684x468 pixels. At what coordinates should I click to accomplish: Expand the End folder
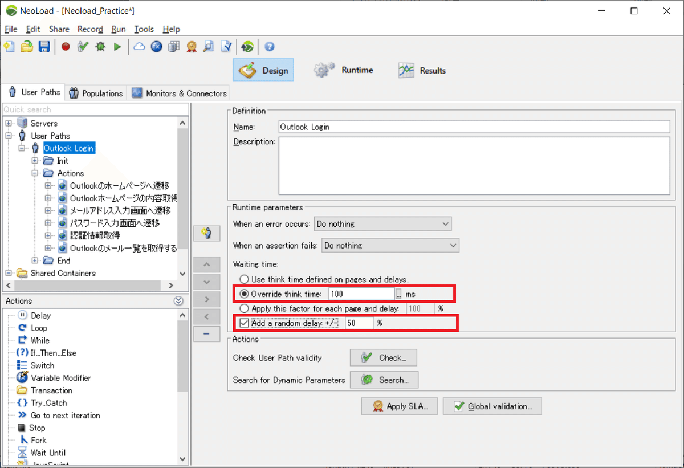point(35,261)
